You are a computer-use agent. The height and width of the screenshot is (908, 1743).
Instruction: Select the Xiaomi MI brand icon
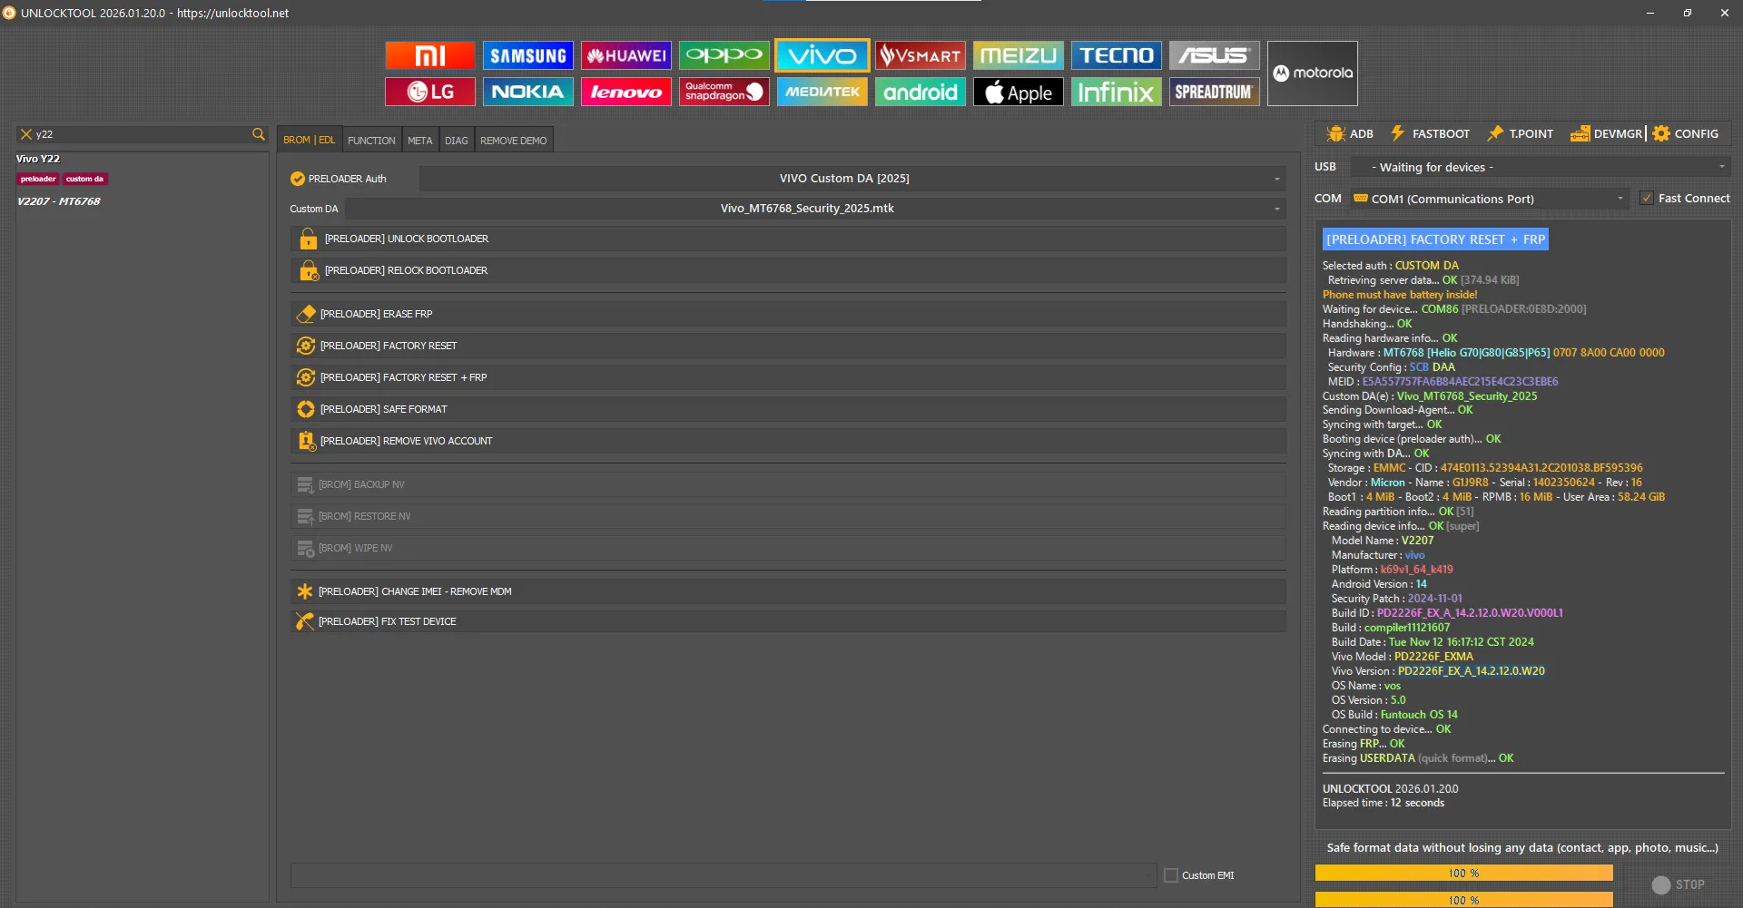pos(429,56)
